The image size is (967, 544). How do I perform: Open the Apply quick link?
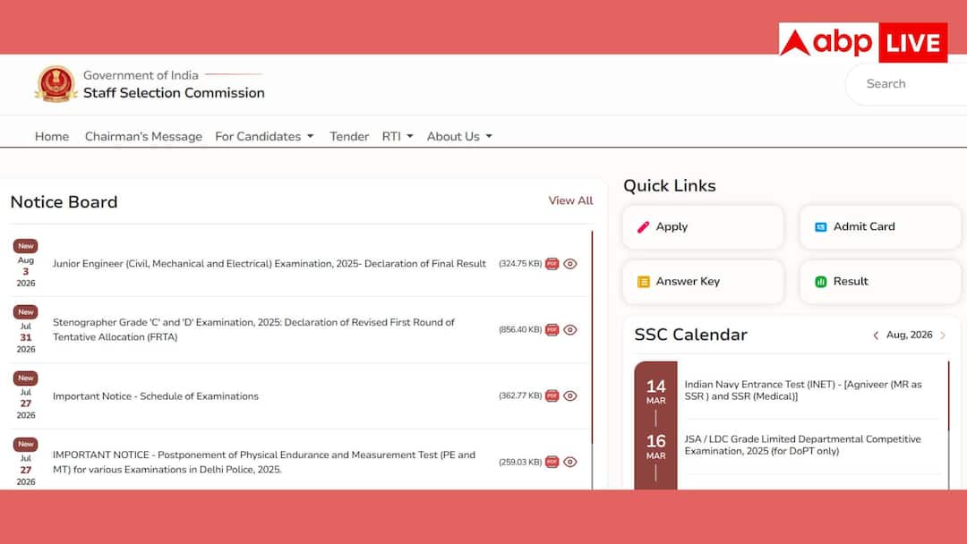click(x=703, y=226)
